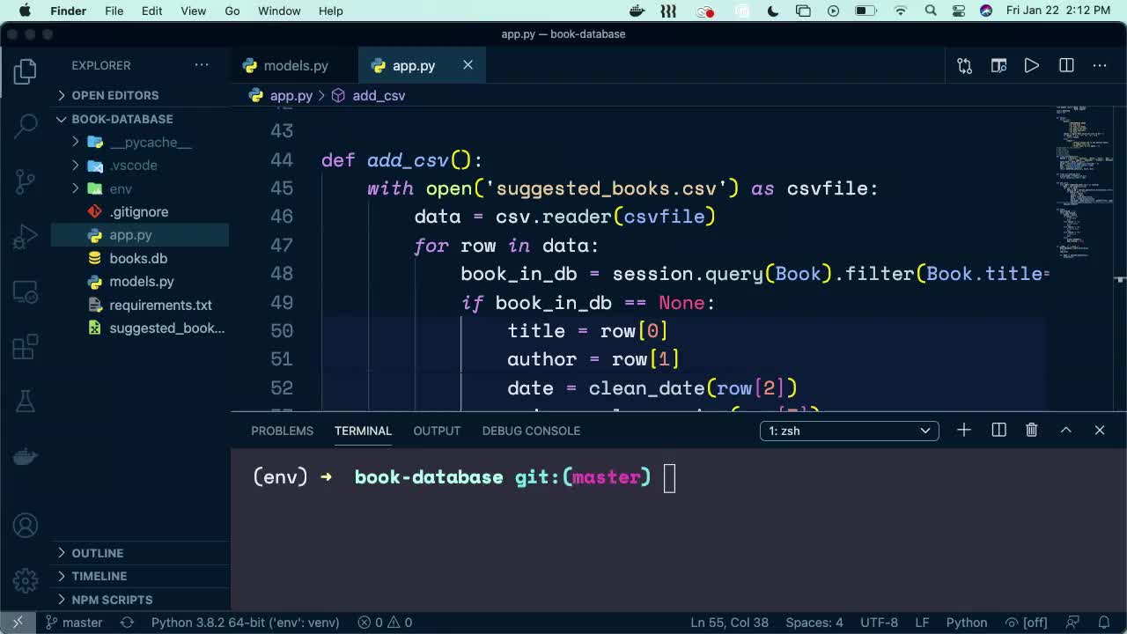This screenshot has height=634, width=1127.
Task: Open the Source Control view icon
Action: (x=26, y=181)
